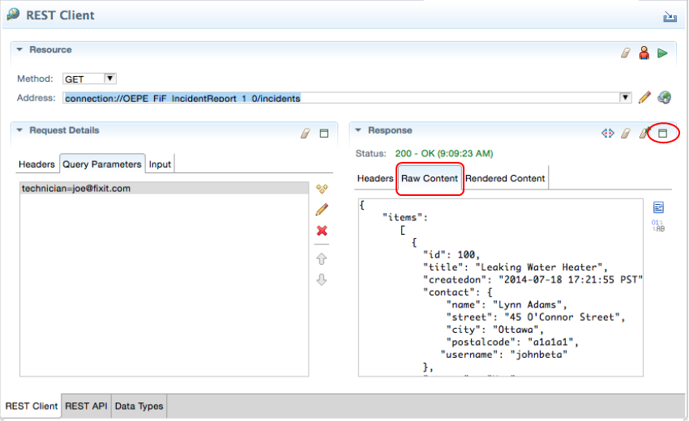Move query parameter down
Screen dimensions: 689x421
coord(322,279)
